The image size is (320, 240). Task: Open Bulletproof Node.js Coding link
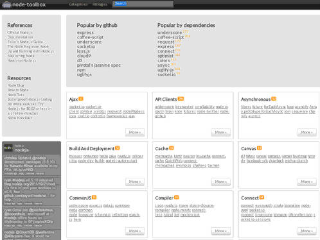coord(30,99)
